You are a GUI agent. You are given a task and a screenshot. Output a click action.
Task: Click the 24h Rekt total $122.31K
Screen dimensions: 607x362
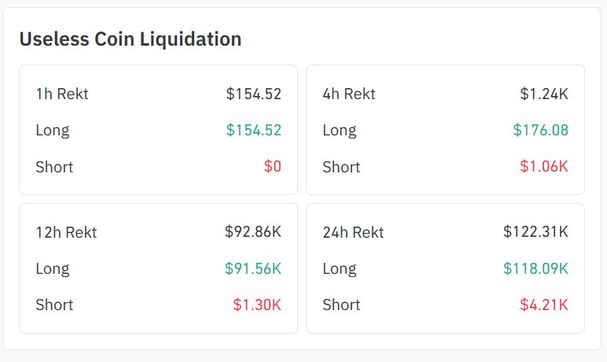pyautogui.click(x=535, y=232)
